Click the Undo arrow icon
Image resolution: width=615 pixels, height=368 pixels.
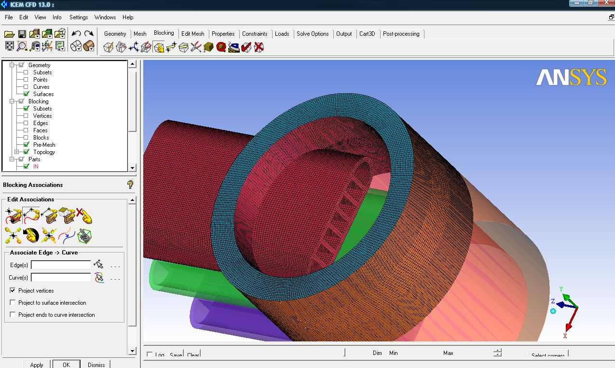click(x=76, y=34)
